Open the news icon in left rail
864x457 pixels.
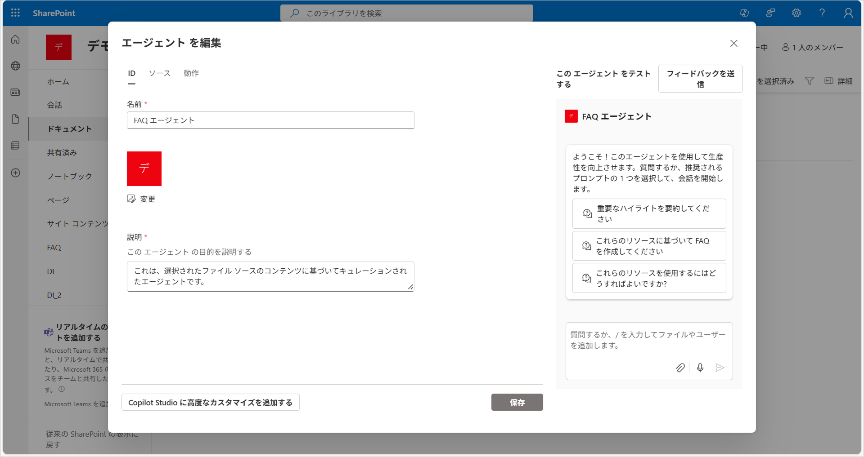click(x=15, y=93)
